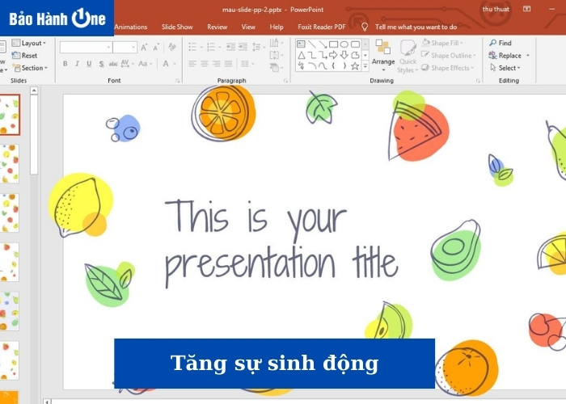The height and width of the screenshot is (404, 566).
Task: Open the Paragraph dialog launcher
Action: point(285,81)
